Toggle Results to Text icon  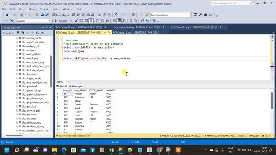(x=114, y=21)
